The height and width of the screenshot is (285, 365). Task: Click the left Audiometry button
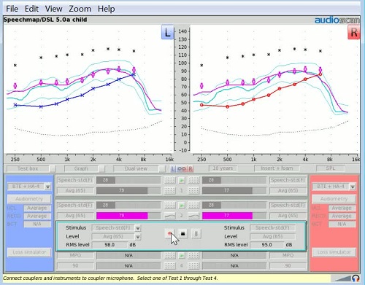click(x=29, y=199)
